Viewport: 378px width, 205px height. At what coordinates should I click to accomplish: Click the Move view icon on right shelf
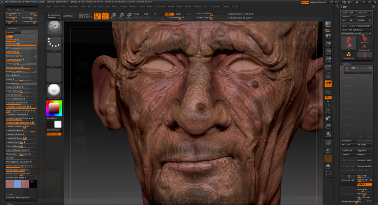[328, 118]
